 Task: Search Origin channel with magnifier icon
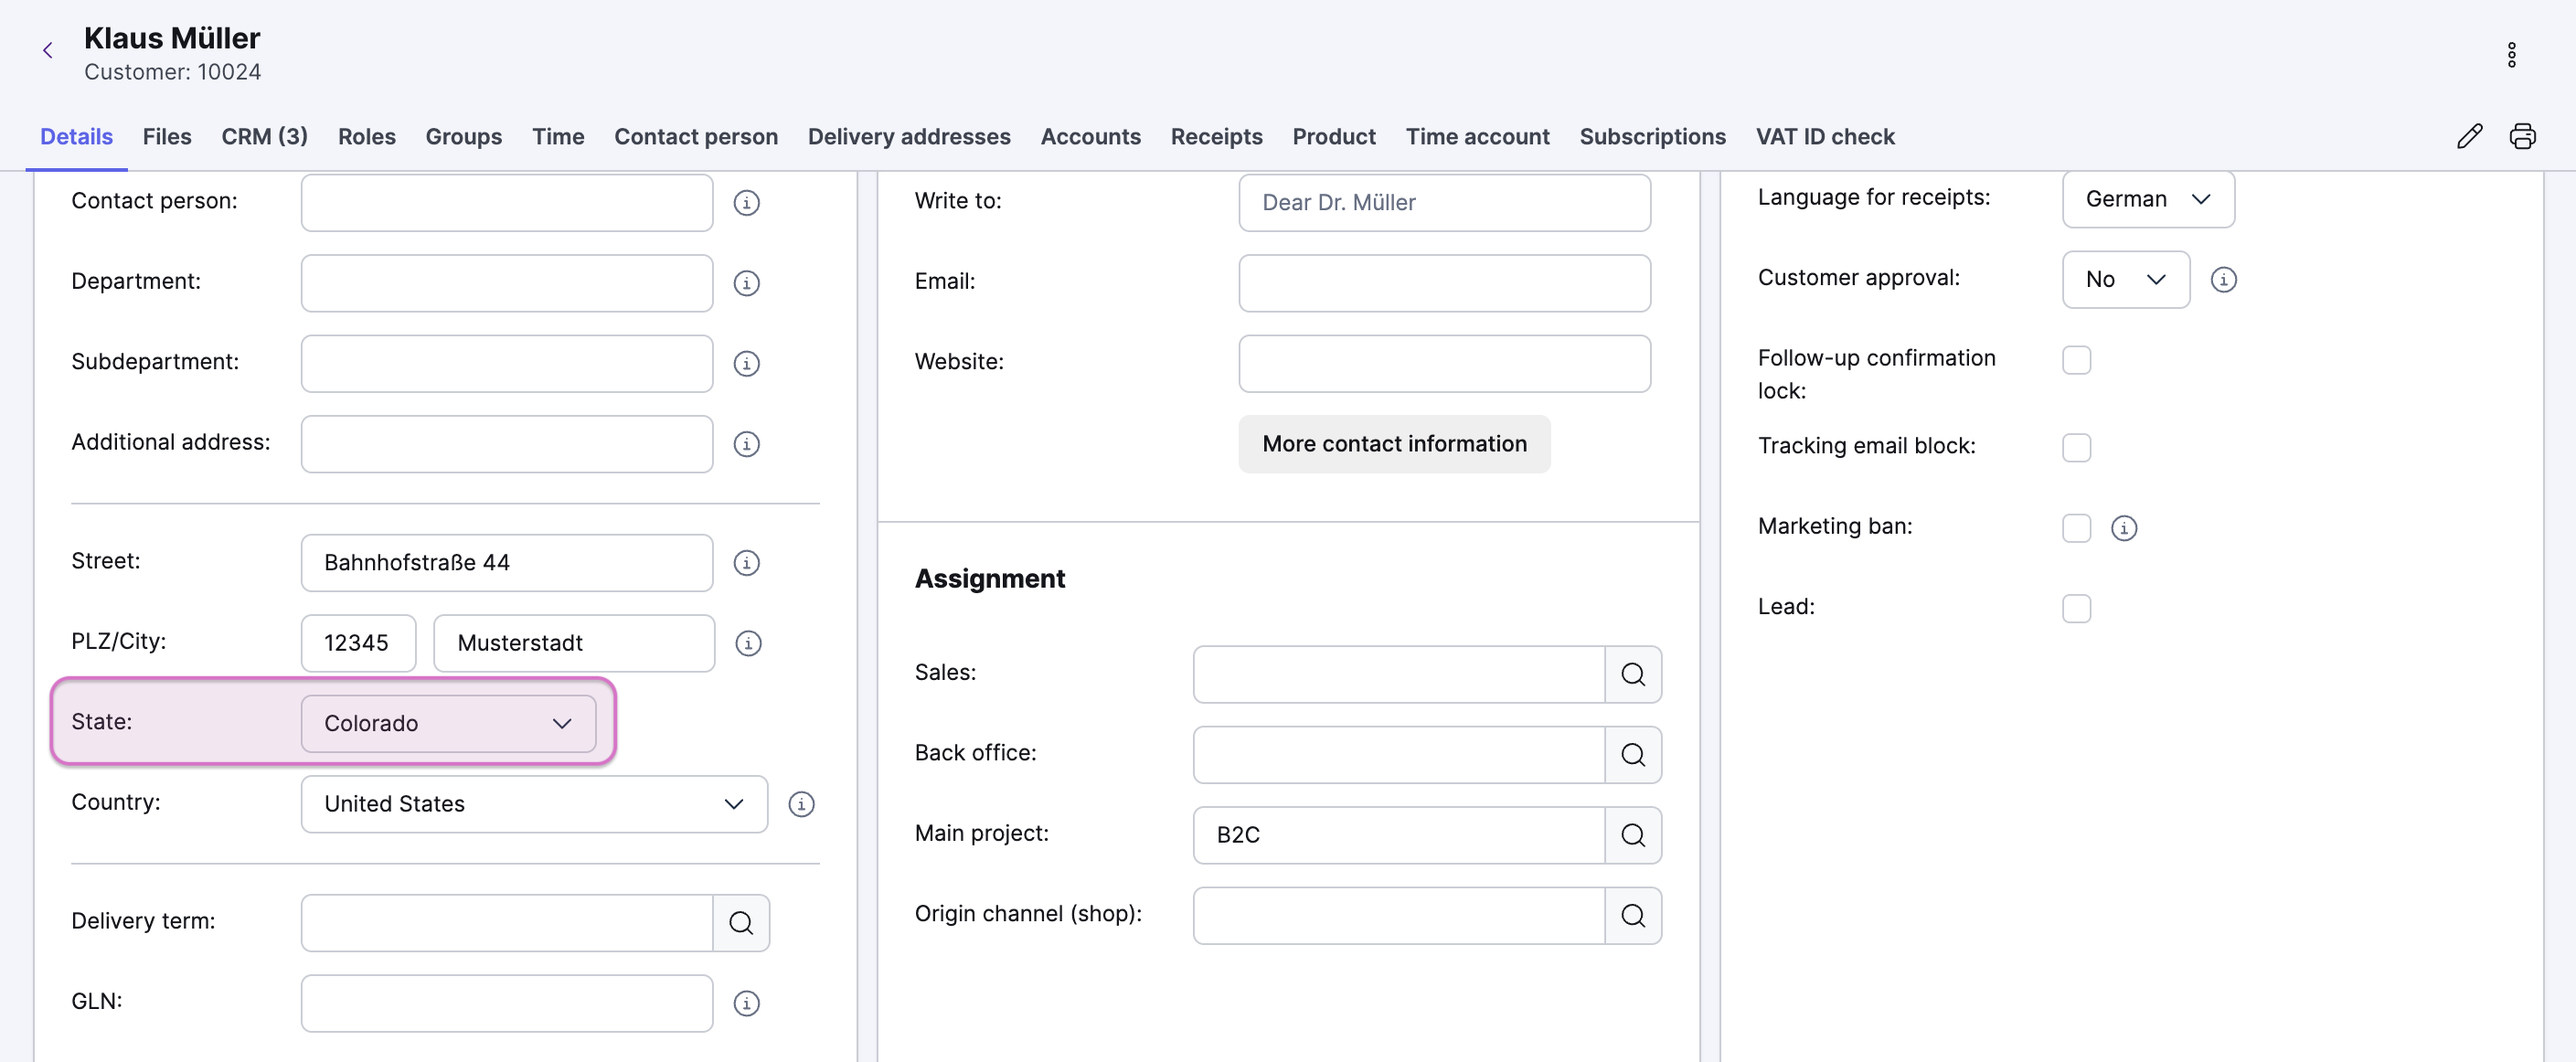click(1633, 916)
